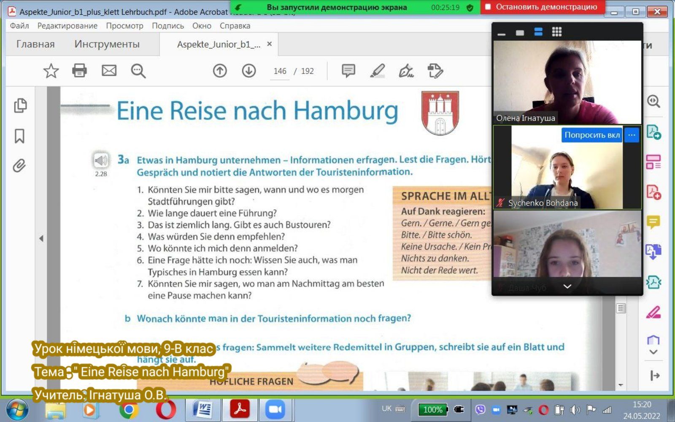This screenshot has width=675, height=422.
Task: Play the audio track 2.28 speaker icon
Action: coord(101,160)
